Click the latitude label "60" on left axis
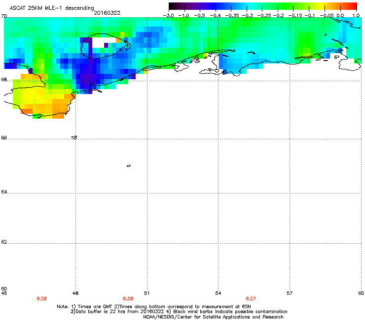The height and width of the screenshot is (320, 365). [4, 288]
